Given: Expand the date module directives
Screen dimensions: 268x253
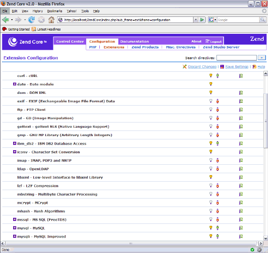Looking at the screenshot, I should (x=15, y=84).
